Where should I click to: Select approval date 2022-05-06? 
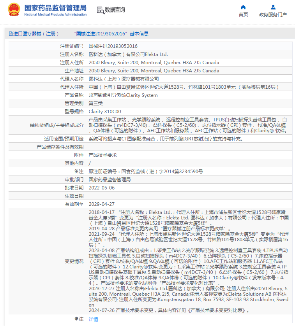[102, 188]
